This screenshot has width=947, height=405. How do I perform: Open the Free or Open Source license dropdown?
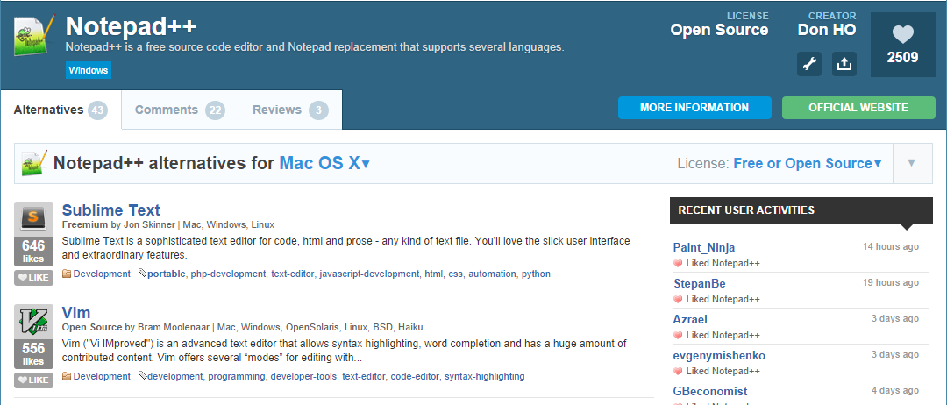807,164
